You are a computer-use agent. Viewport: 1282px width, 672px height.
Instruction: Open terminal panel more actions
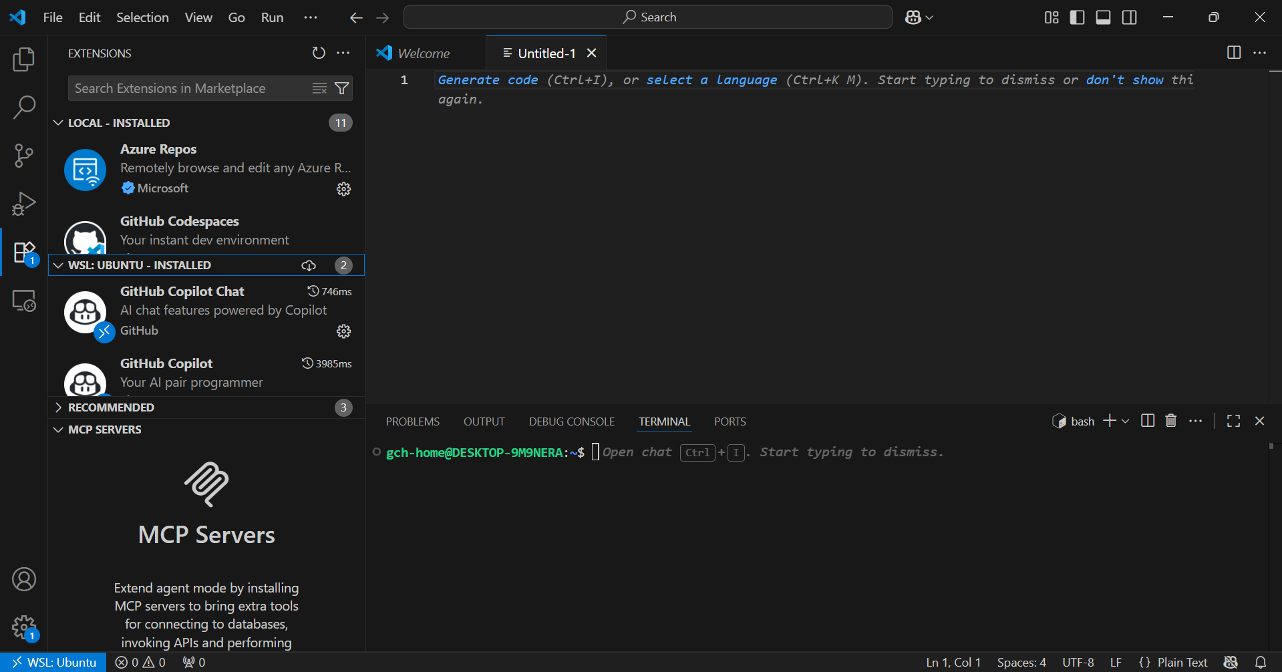(1196, 421)
